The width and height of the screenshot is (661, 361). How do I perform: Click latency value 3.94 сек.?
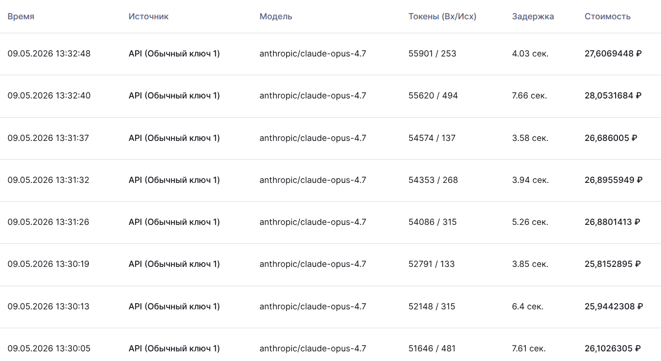[530, 180]
